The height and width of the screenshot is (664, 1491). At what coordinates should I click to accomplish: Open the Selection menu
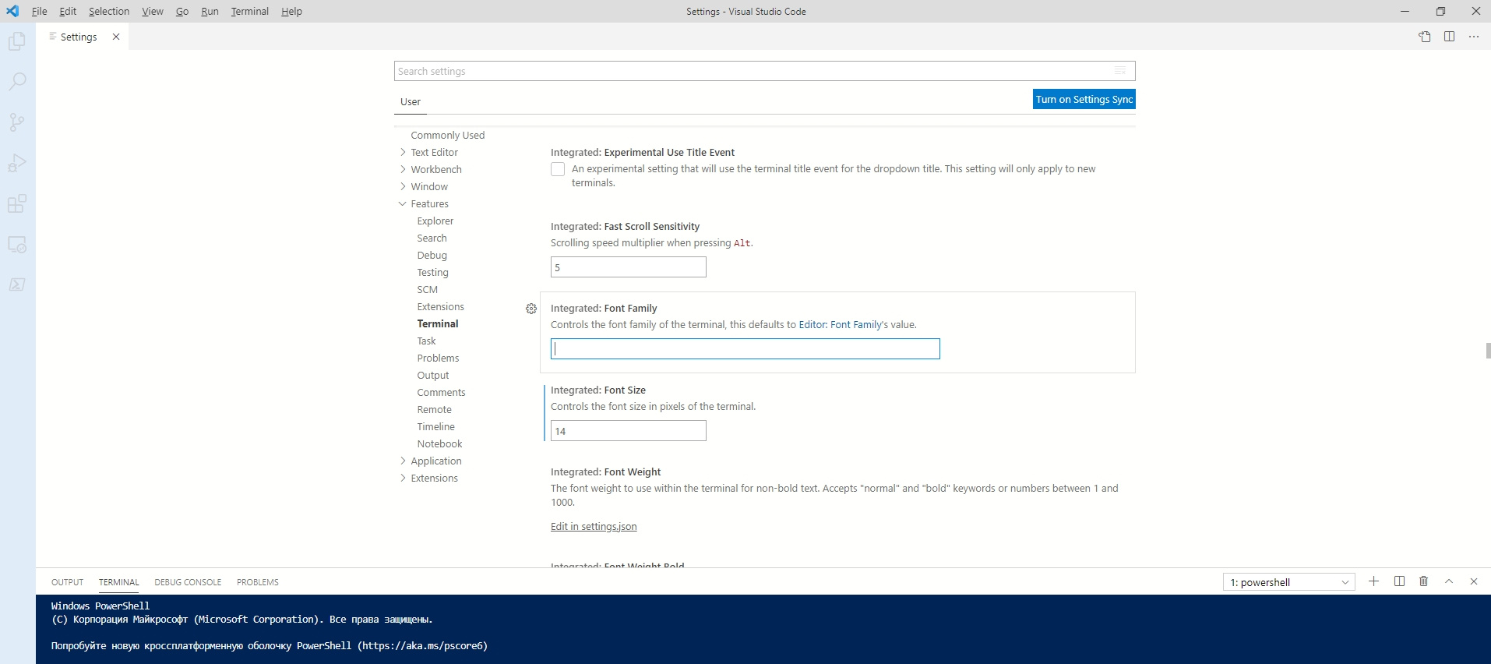point(109,11)
